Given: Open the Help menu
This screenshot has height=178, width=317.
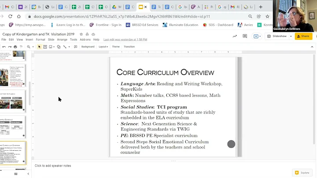Looking at the screenshot, I should [x=96, y=40].
